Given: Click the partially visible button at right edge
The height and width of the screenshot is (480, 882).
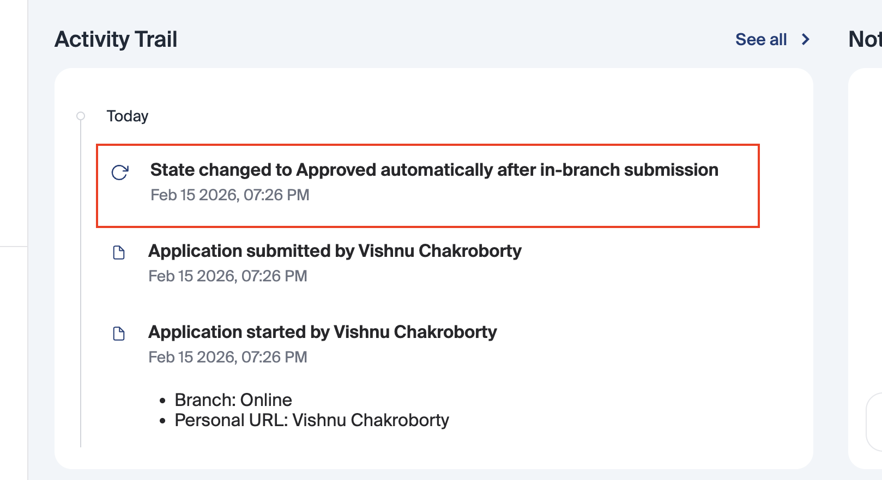Looking at the screenshot, I should tap(874, 422).
